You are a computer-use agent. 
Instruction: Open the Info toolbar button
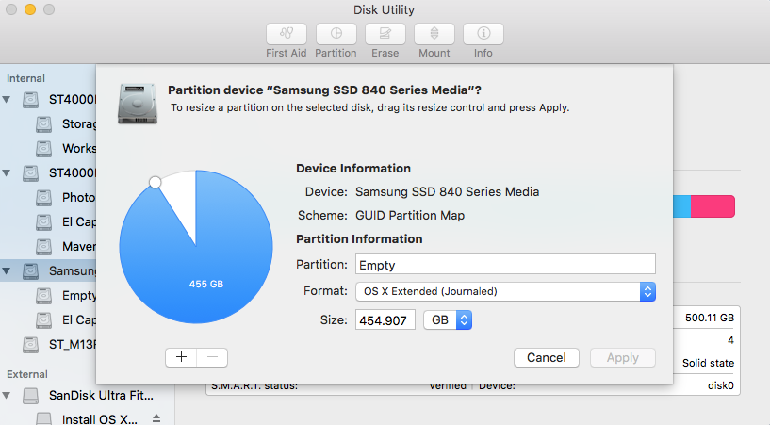[x=483, y=34]
